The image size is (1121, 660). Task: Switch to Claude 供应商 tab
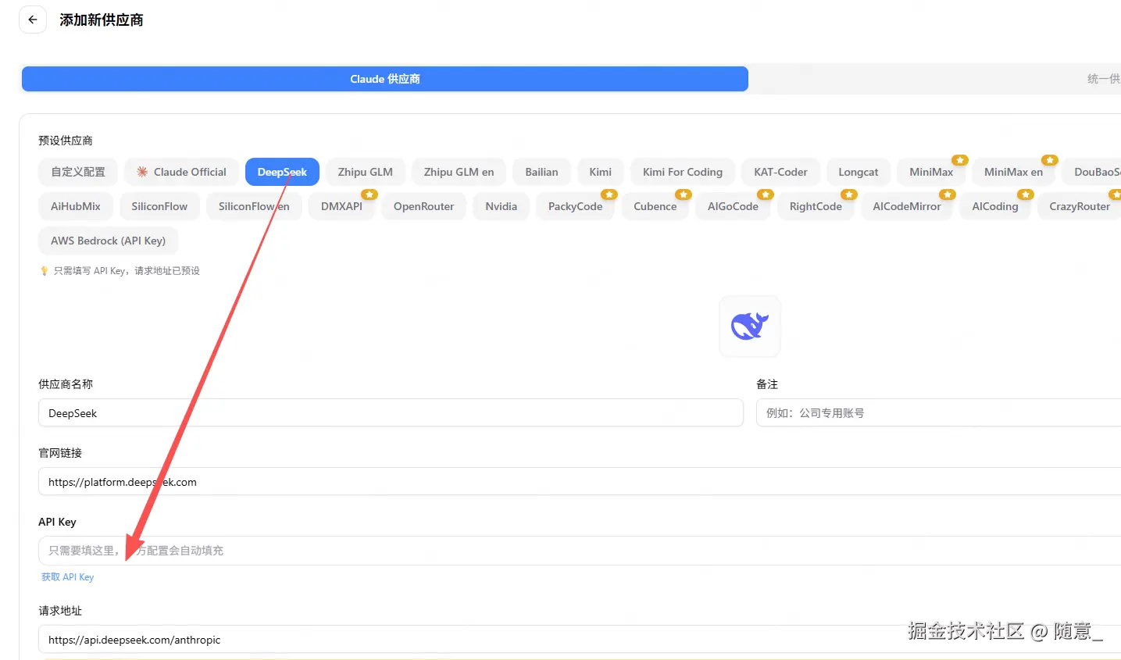point(385,79)
